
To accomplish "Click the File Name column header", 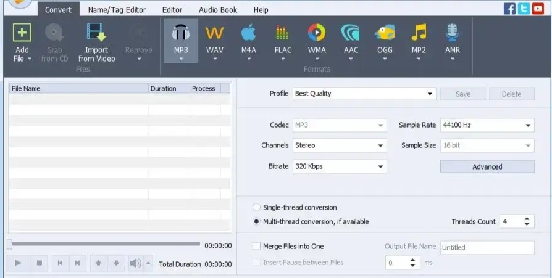I will 79,88.
